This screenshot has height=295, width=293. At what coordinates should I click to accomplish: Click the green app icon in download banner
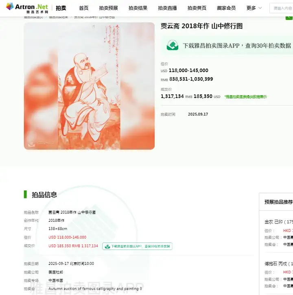[x=173, y=45]
